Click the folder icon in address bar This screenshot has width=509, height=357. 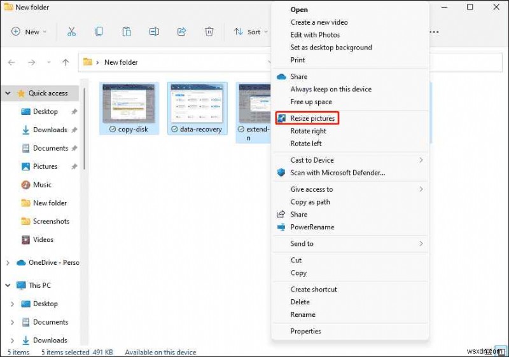(x=88, y=62)
